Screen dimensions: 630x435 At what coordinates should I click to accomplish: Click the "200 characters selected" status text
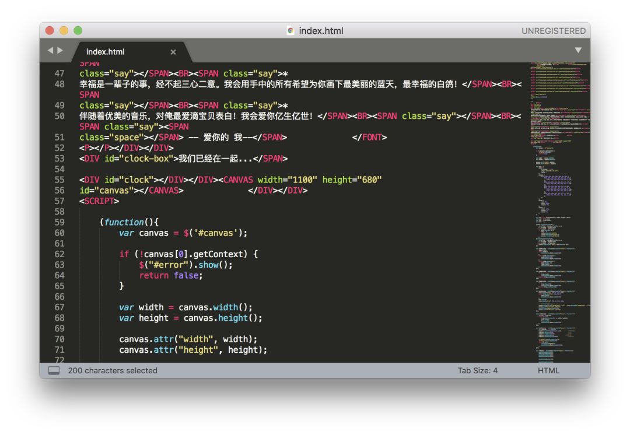[113, 370]
